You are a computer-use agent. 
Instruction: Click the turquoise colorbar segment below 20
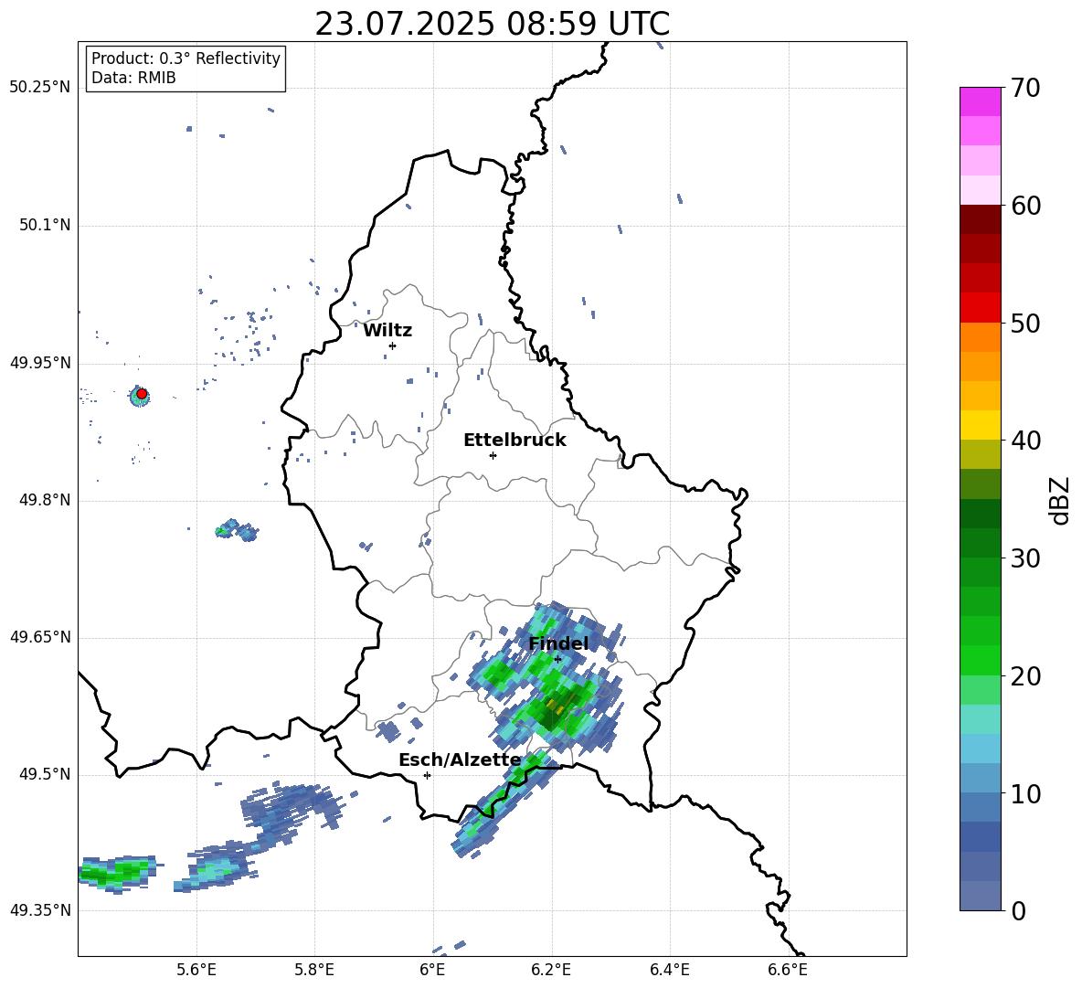(x=980, y=719)
